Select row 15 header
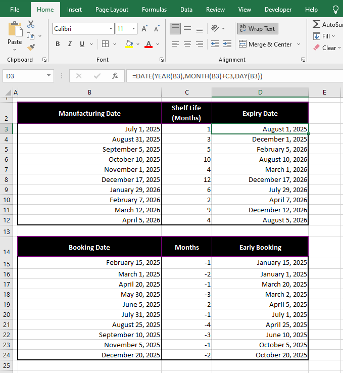343x373 pixels. [7, 263]
